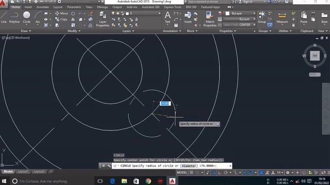Click Sign In in the title bar
The image size is (330, 185).
[247, 2]
